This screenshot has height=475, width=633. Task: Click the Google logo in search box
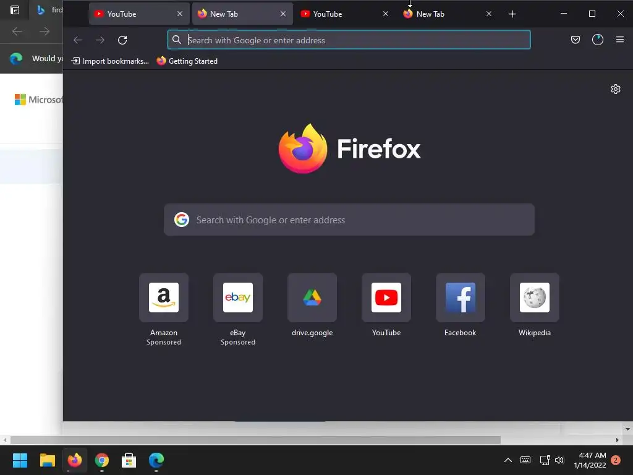(x=182, y=220)
